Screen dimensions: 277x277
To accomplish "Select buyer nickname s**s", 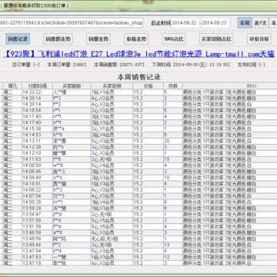I will tap(72, 178).
